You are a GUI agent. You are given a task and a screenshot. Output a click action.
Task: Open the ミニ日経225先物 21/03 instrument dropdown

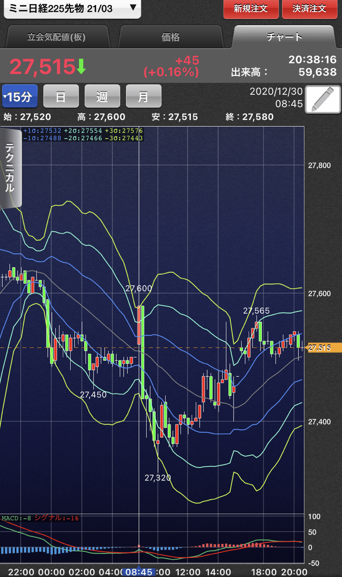72,9
